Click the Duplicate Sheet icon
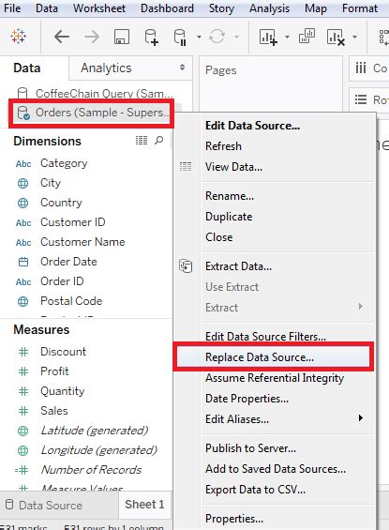The image size is (389, 530). (307, 36)
